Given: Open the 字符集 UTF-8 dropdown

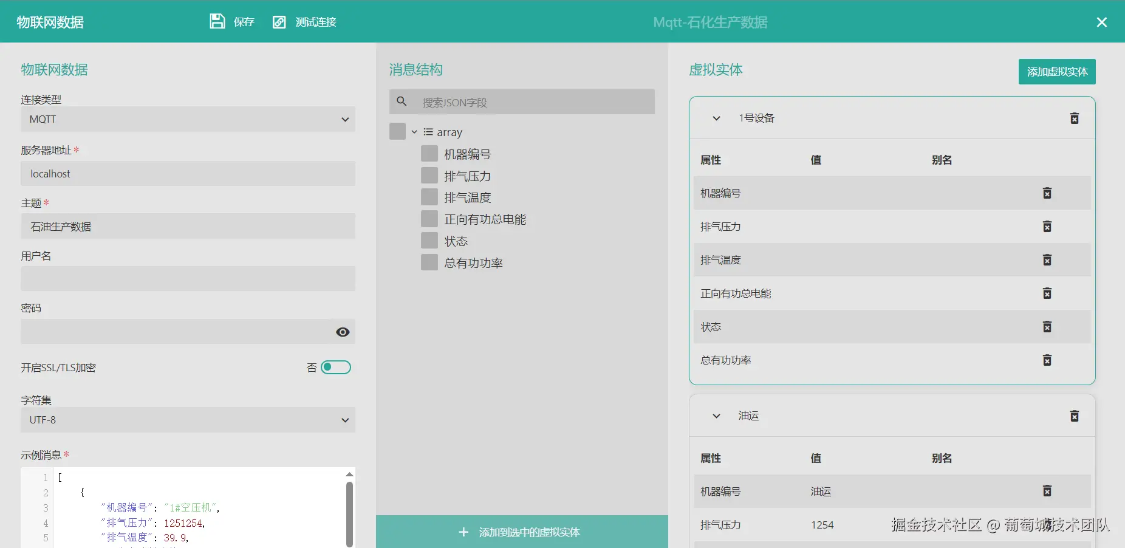Looking at the screenshot, I should click(x=188, y=420).
